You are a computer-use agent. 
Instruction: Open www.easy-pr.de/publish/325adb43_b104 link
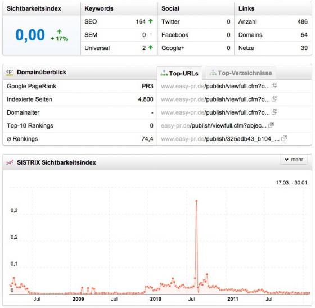220,139
